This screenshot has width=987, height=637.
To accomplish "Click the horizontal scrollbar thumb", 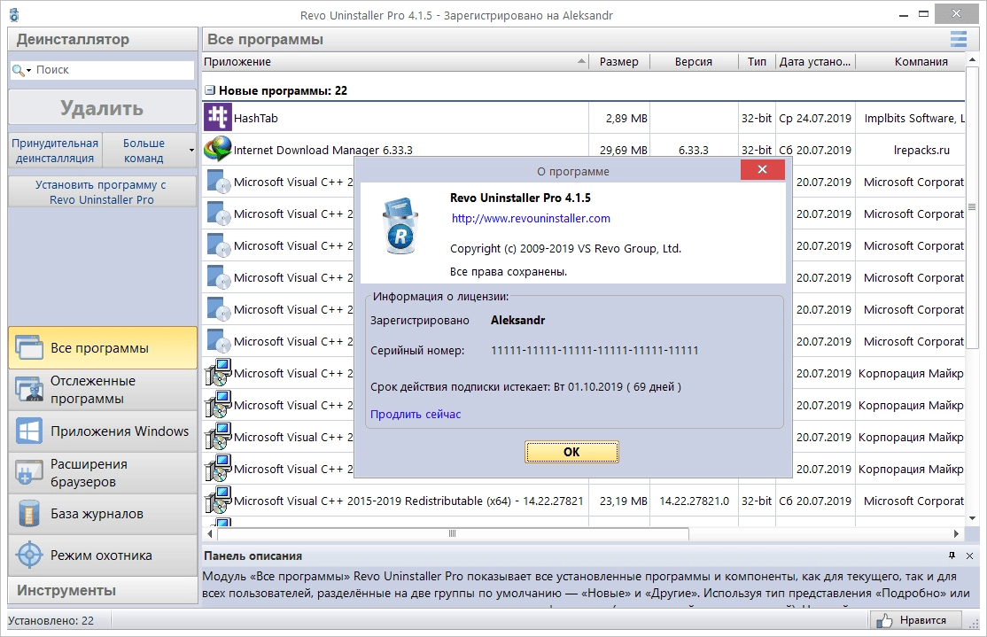I will click(453, 533).
